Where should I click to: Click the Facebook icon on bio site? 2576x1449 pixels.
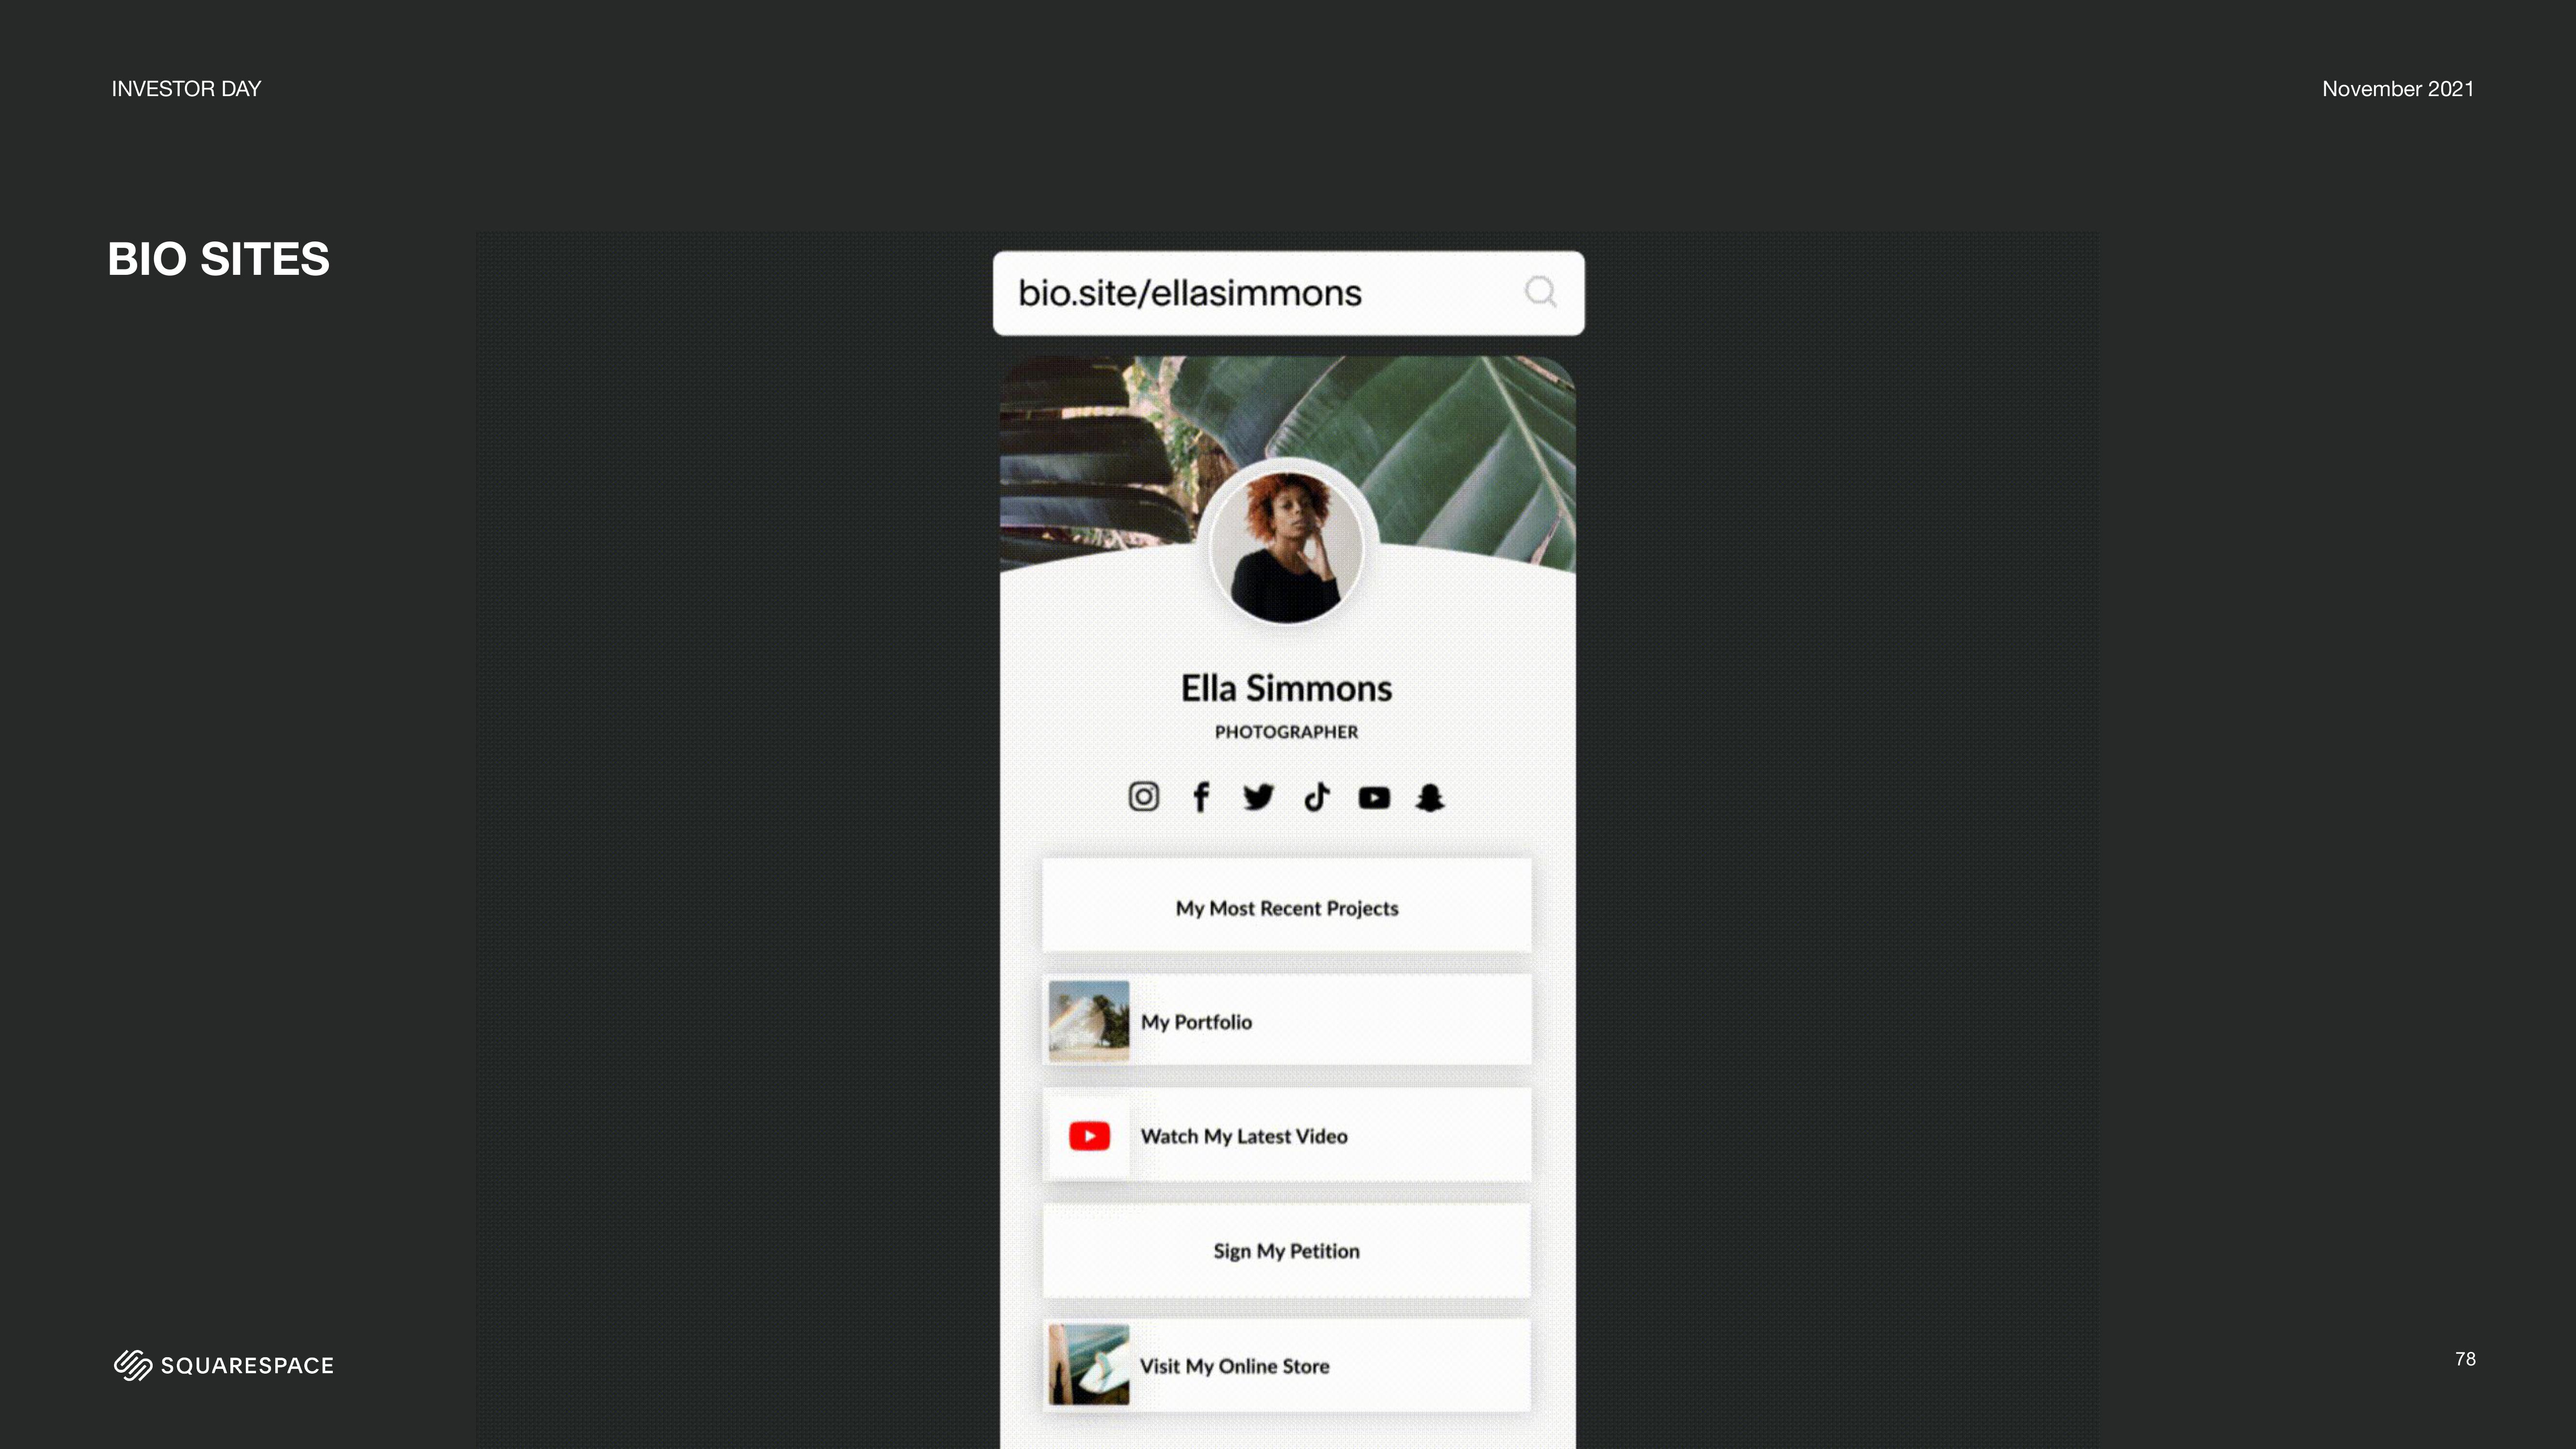click(1199, 796)
